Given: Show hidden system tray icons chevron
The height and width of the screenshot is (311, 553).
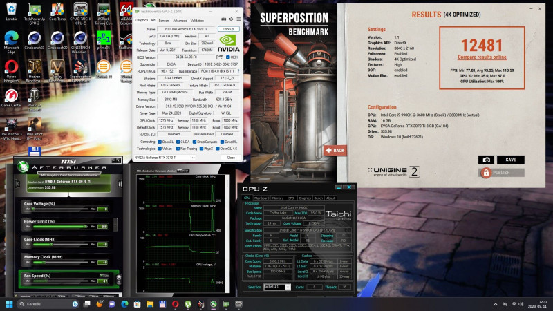Looking at the screenshot, I should (496, 304).
